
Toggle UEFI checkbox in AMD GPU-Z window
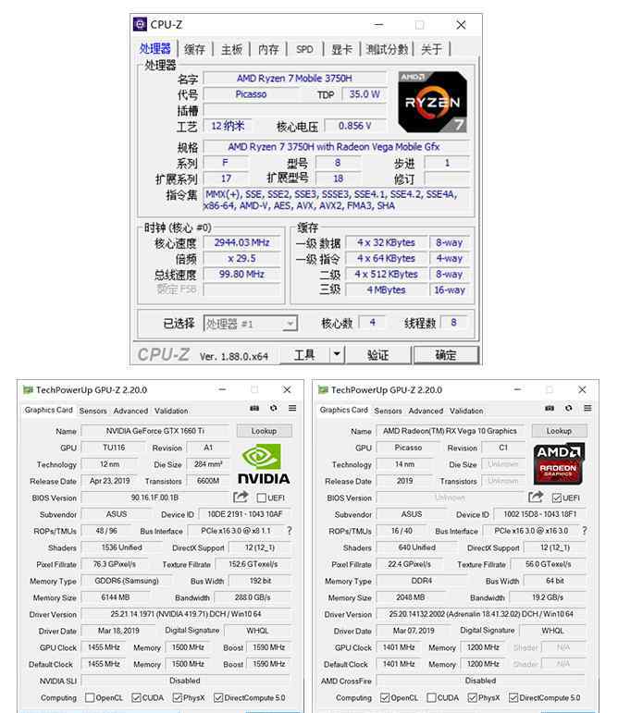click(557, 498)
